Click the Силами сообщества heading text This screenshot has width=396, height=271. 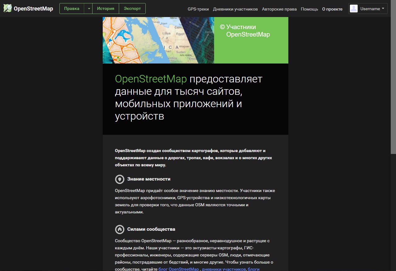[x=151, y=229]
